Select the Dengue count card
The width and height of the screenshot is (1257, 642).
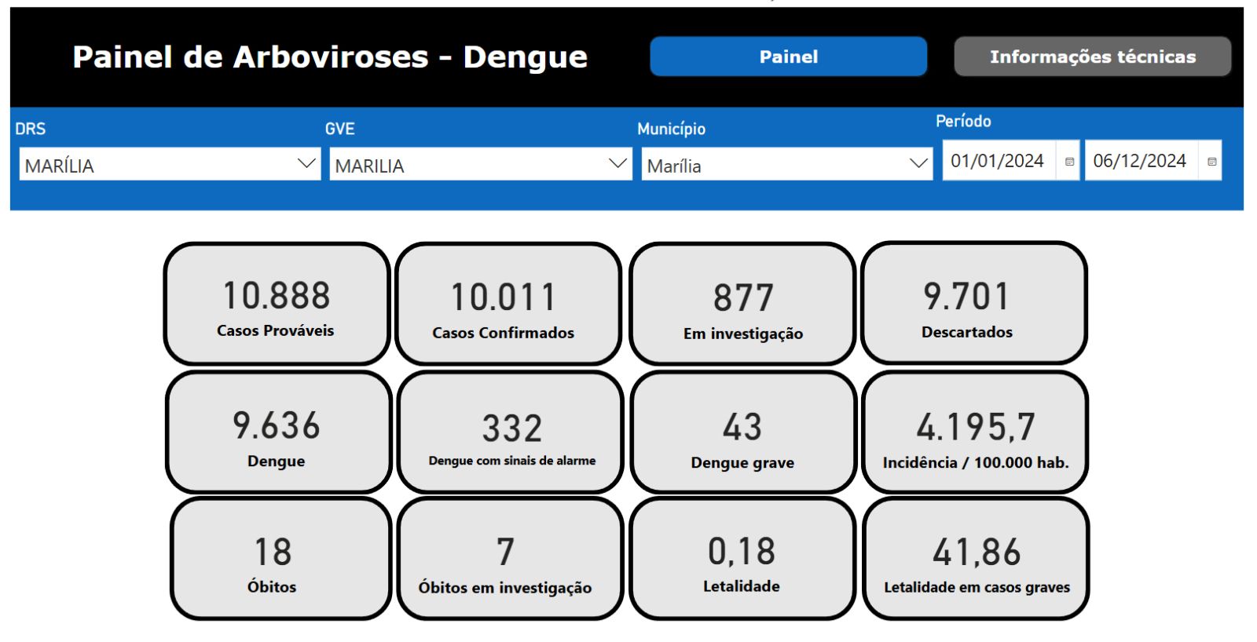278,432
